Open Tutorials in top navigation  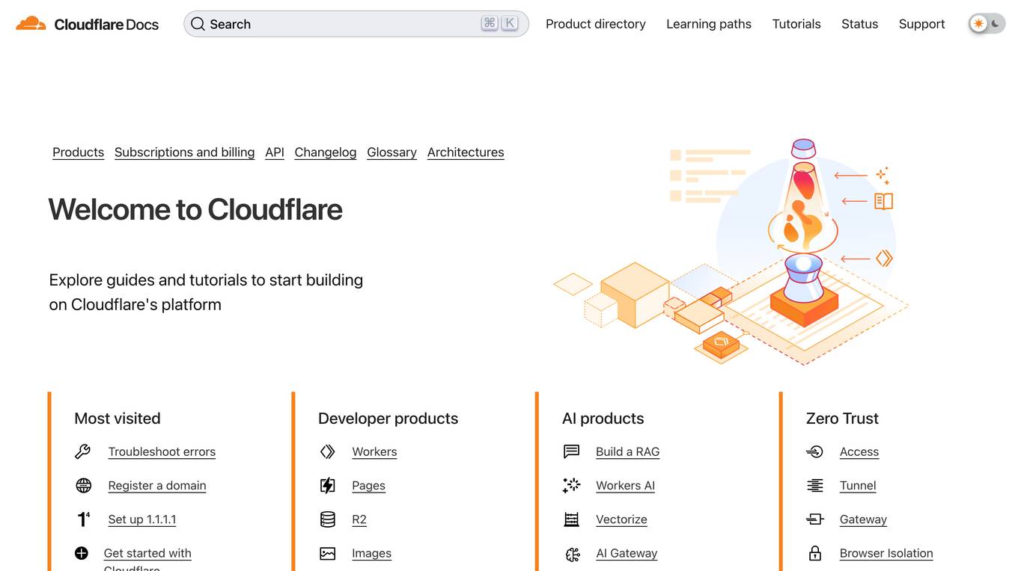tap(796, 24)
